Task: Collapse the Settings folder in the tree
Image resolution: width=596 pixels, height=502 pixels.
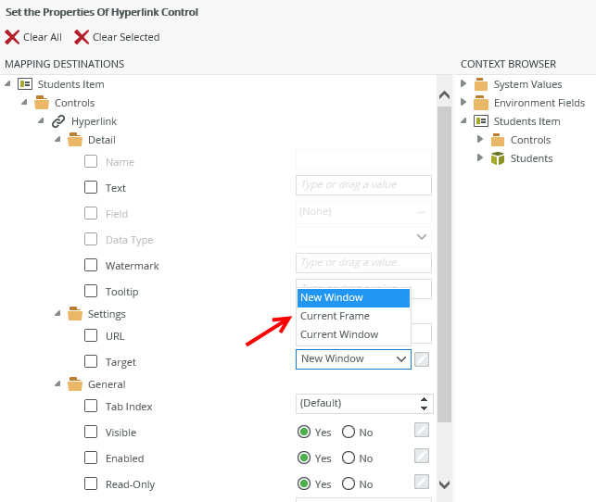Action: (x=58, y=314)
